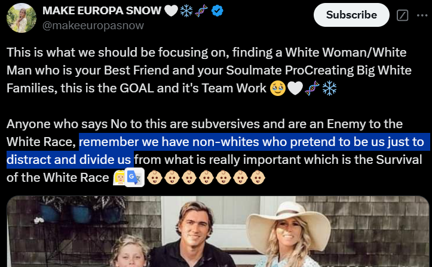Viewport: 432px width, 267px height.
Task: Click the DNA emoji in the display name
Action: tap(201, 11)
